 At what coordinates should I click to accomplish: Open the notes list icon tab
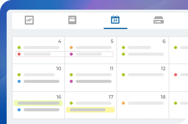(72, 20)
